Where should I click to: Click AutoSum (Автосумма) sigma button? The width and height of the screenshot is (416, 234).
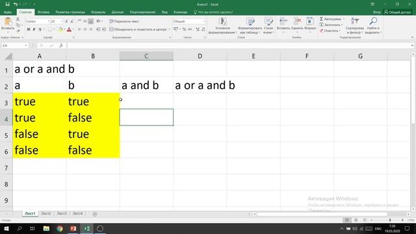click(x=331, y=19)
